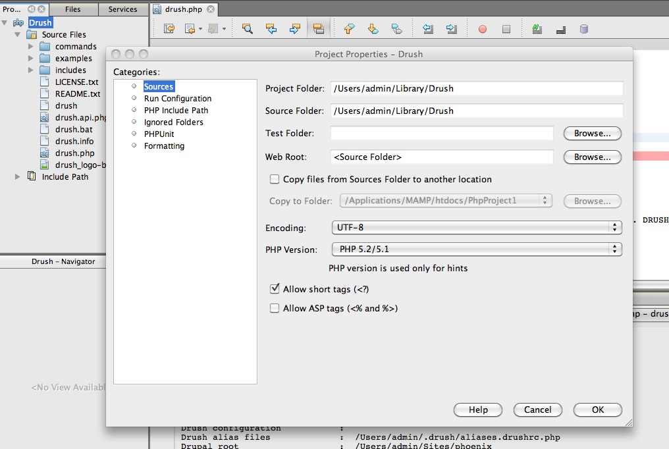Click the Web Root input field
669x449 pixels.
pos(442,157)
